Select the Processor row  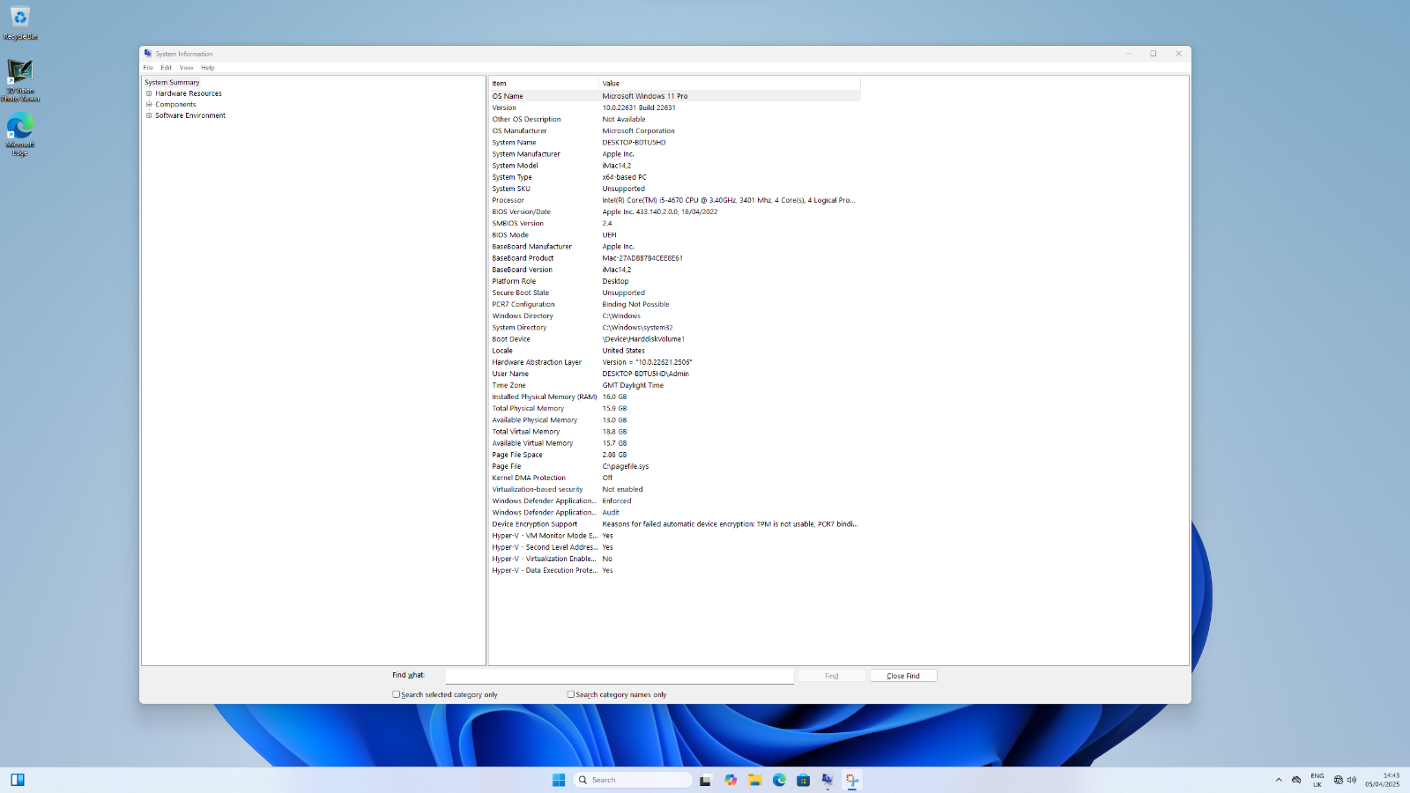pyautogui.click(x=675, y=200)
